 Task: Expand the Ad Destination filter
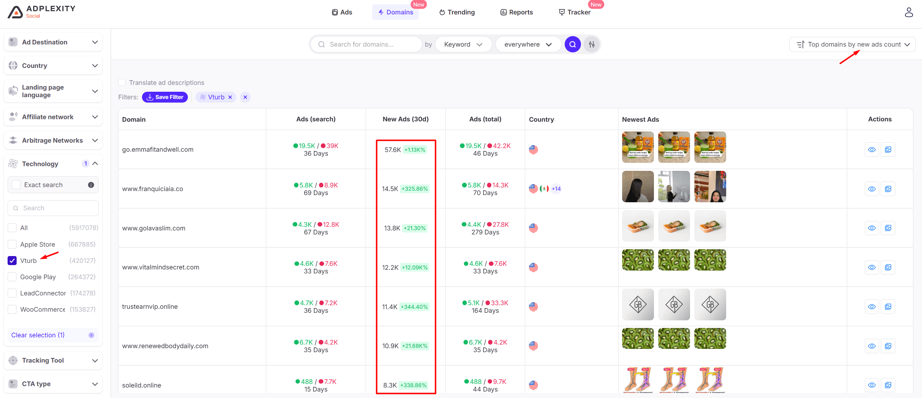point(53,42)
